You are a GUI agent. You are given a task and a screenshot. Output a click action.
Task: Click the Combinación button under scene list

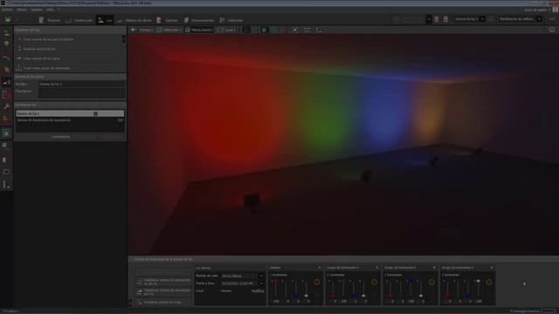[60, 137]
